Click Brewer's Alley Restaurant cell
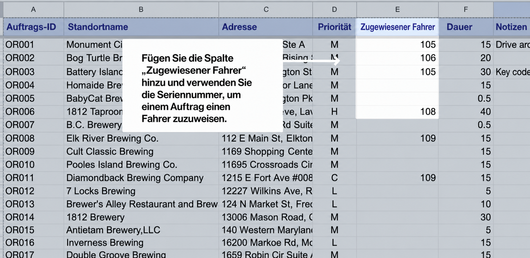Screen dimensions: 530x258 tap(141, 204)
